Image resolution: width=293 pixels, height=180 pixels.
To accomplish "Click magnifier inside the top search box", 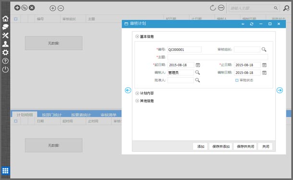I will [276, 8].
